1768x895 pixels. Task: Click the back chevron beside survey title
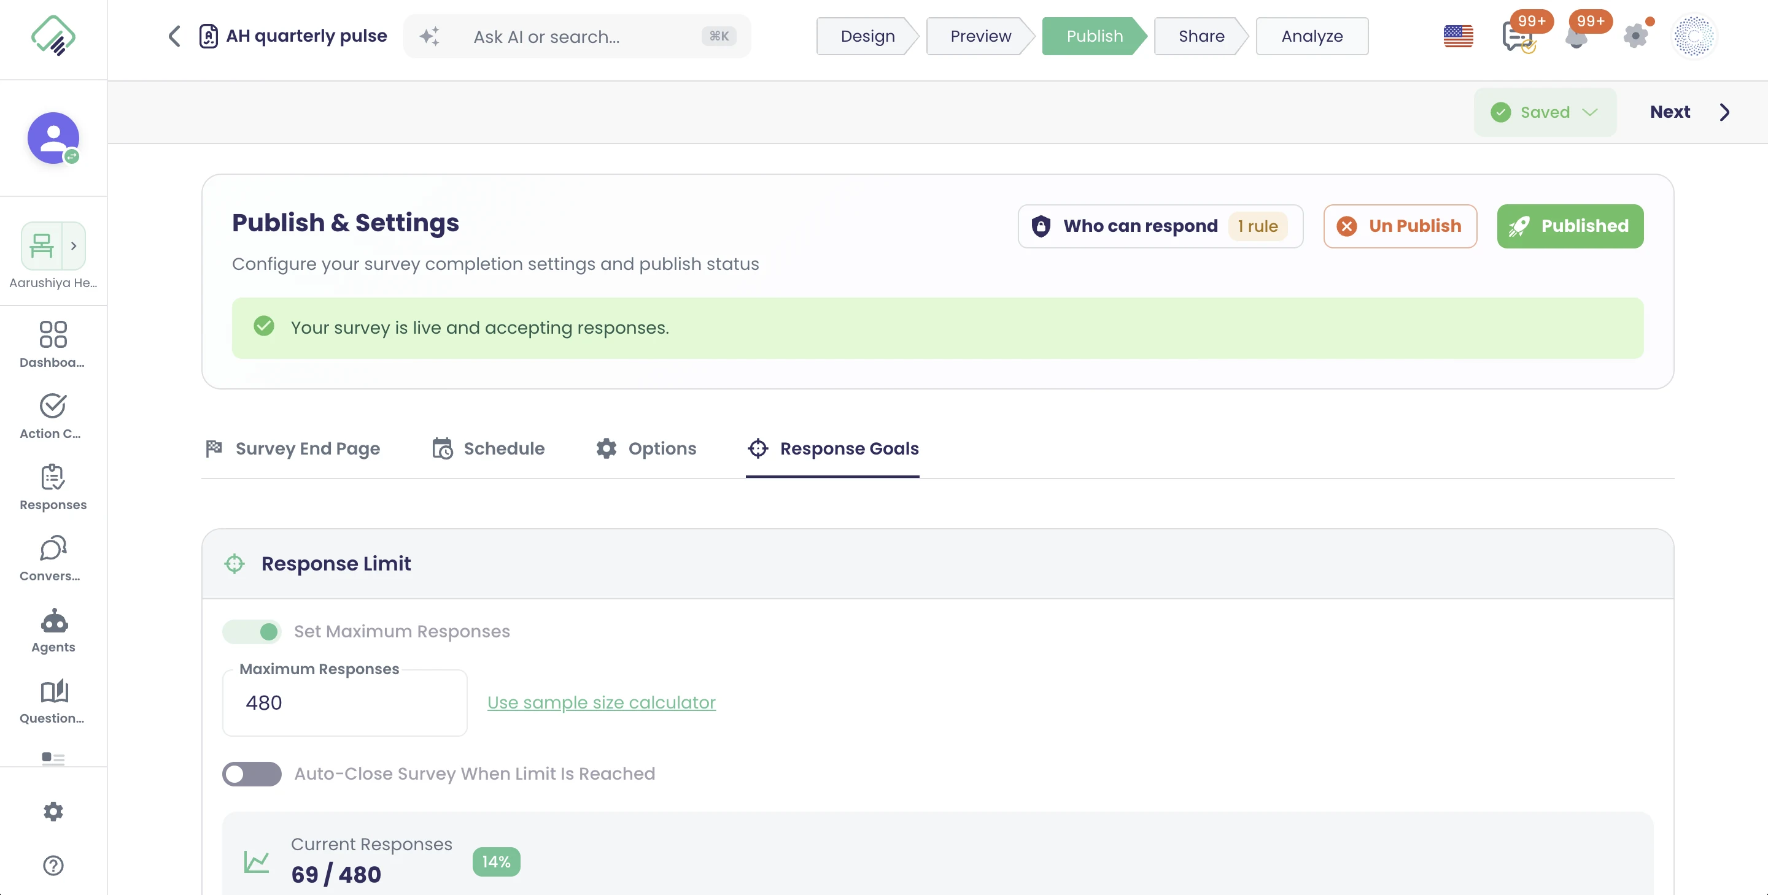174,36
